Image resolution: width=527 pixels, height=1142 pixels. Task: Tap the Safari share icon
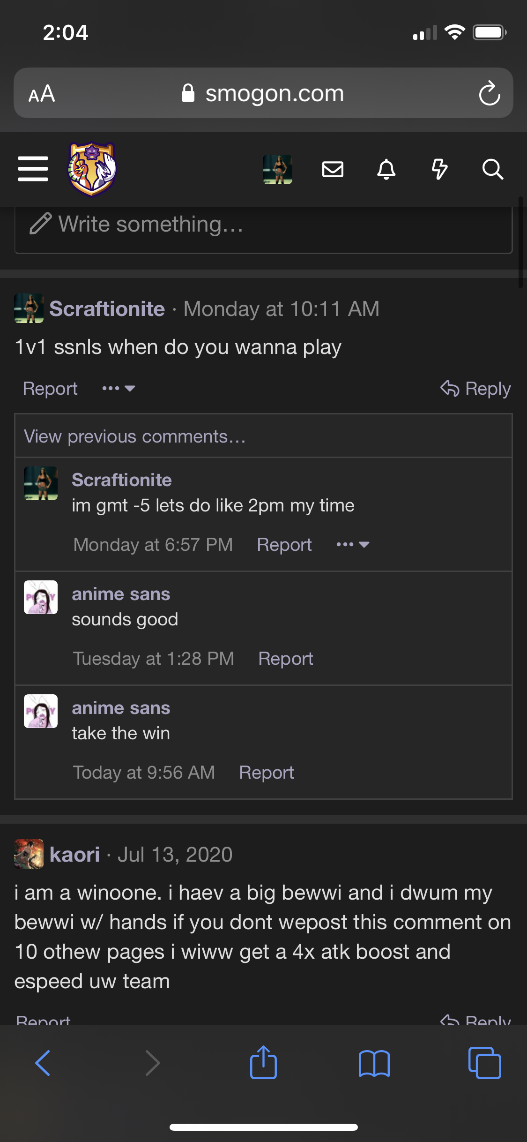click(x=263, y=1063)
